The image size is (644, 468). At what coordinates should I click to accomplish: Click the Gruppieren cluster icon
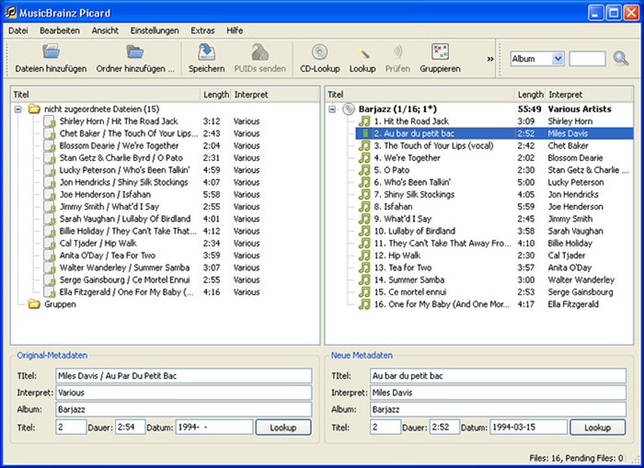pyautogui.click(x=440, y=52)
